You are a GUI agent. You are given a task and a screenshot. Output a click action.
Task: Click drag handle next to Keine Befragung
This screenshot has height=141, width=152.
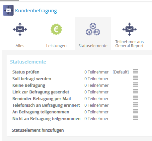pyautogui.click(x=135, y=84)
